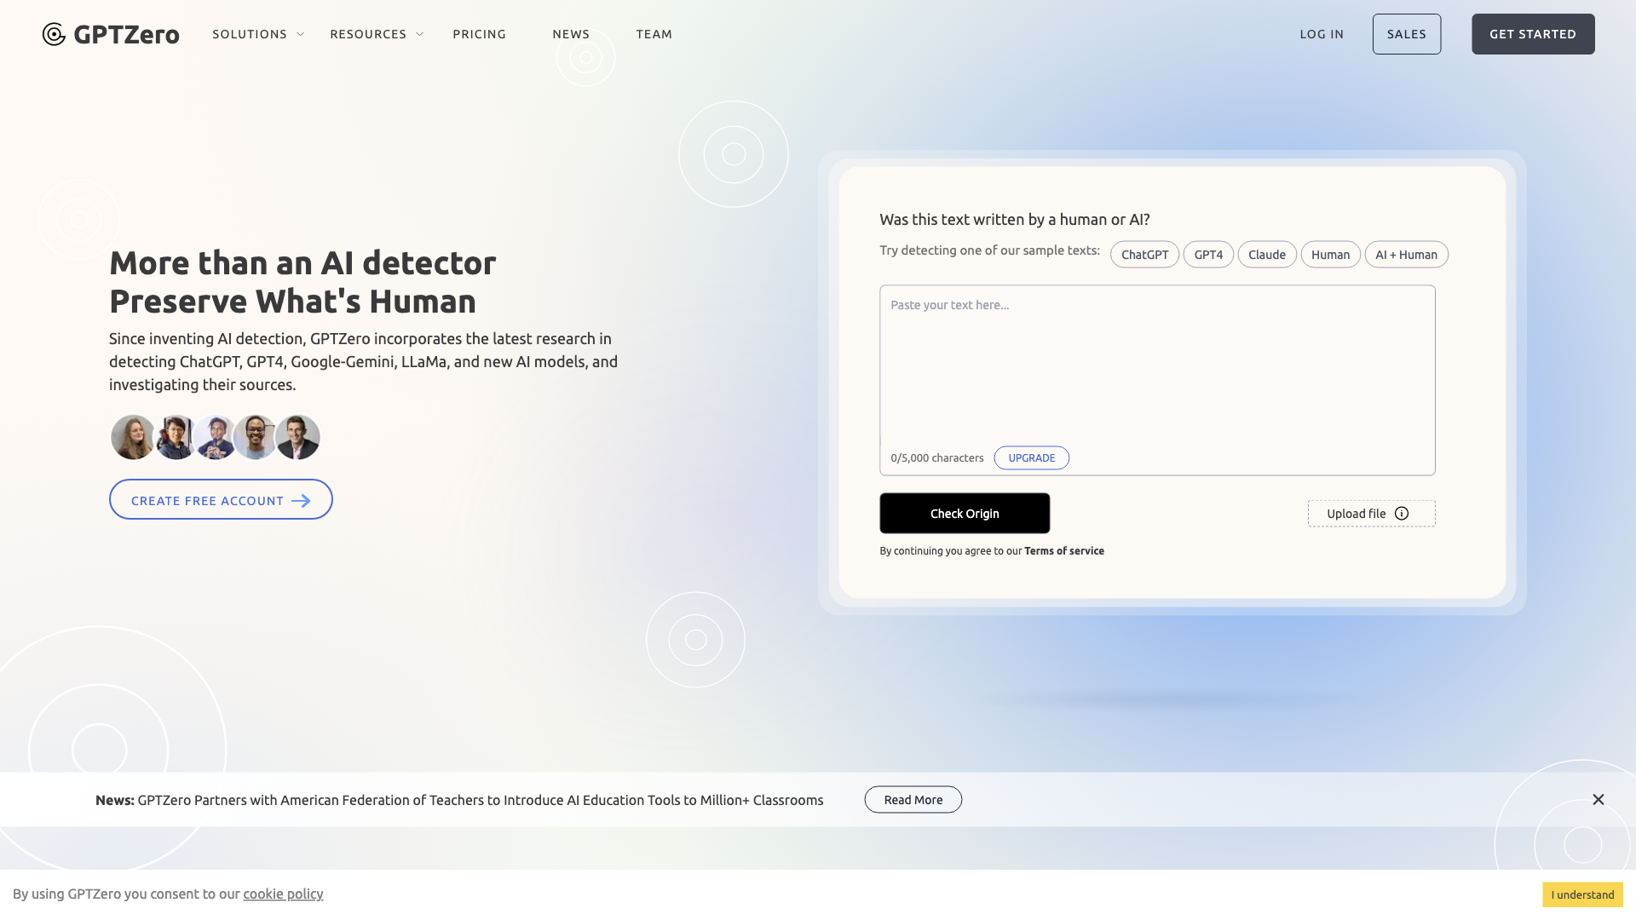This screenshot has height=920, width=1636.
Task: Click Log In
Action: [x=1322, y=34]
